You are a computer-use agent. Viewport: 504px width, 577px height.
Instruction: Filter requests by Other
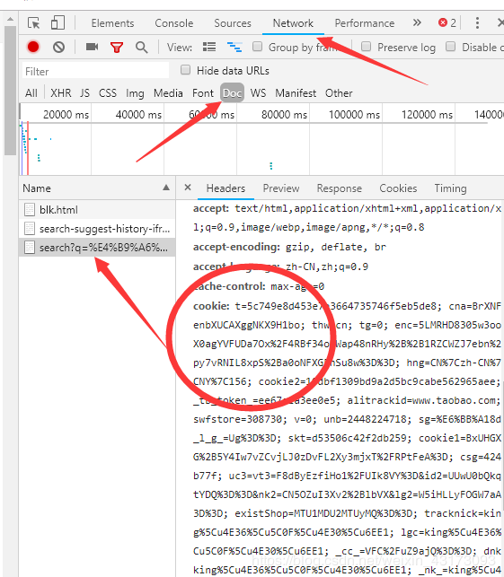[339, 93]
